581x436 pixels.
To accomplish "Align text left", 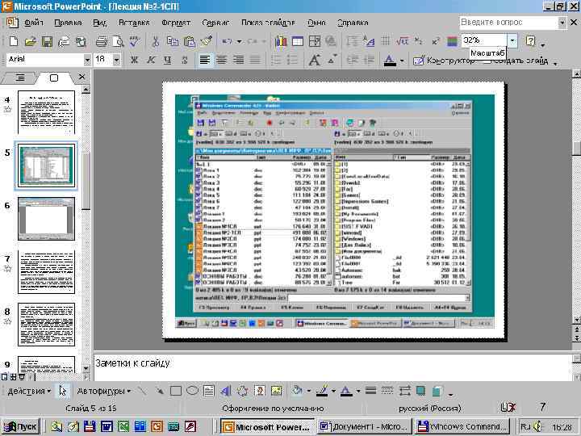I will tap(204, 60).
